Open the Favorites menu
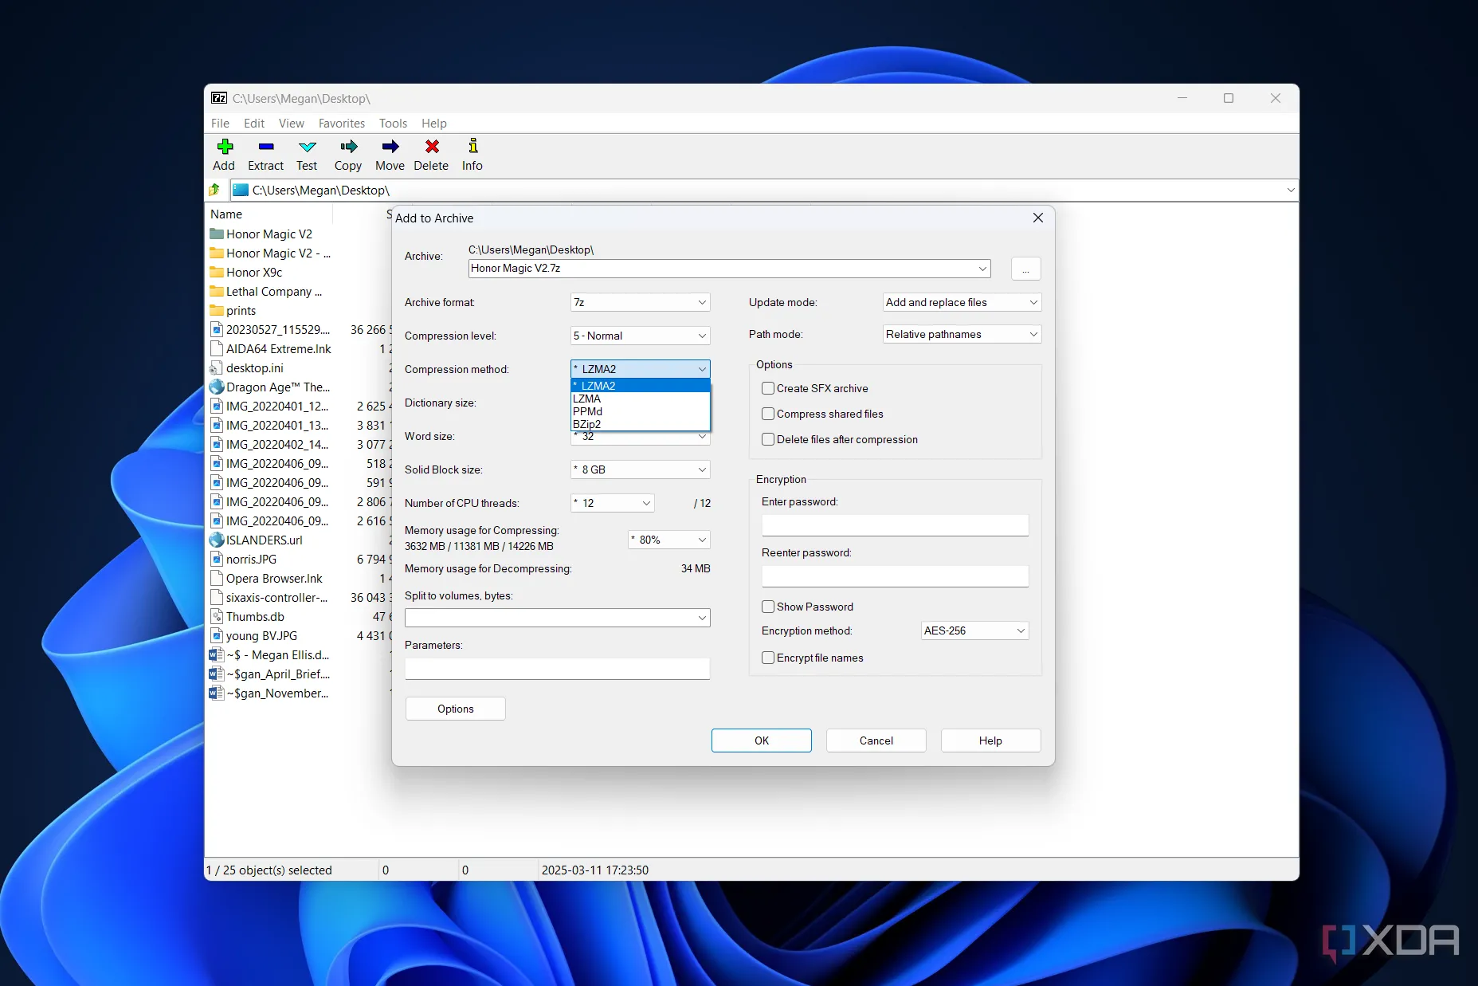Image resolution: width=1478 pixels, height=986 pixels. 341,123
